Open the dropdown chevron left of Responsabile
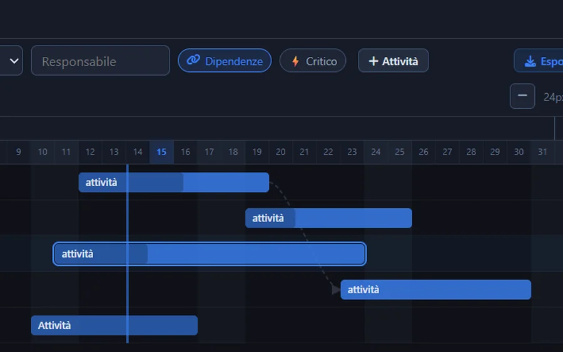563x352 pixels. click(13, 61)
